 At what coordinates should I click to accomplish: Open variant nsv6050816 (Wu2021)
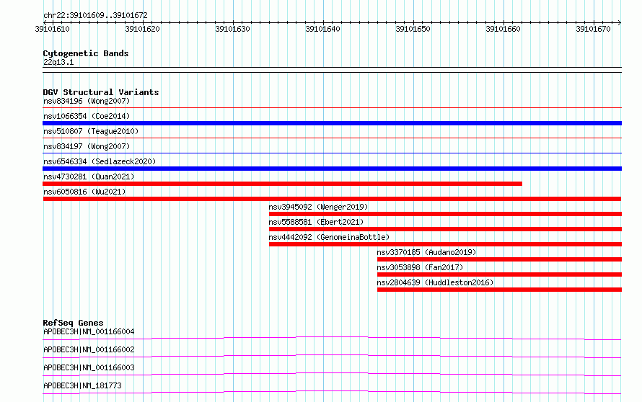(x=84, y=192)
